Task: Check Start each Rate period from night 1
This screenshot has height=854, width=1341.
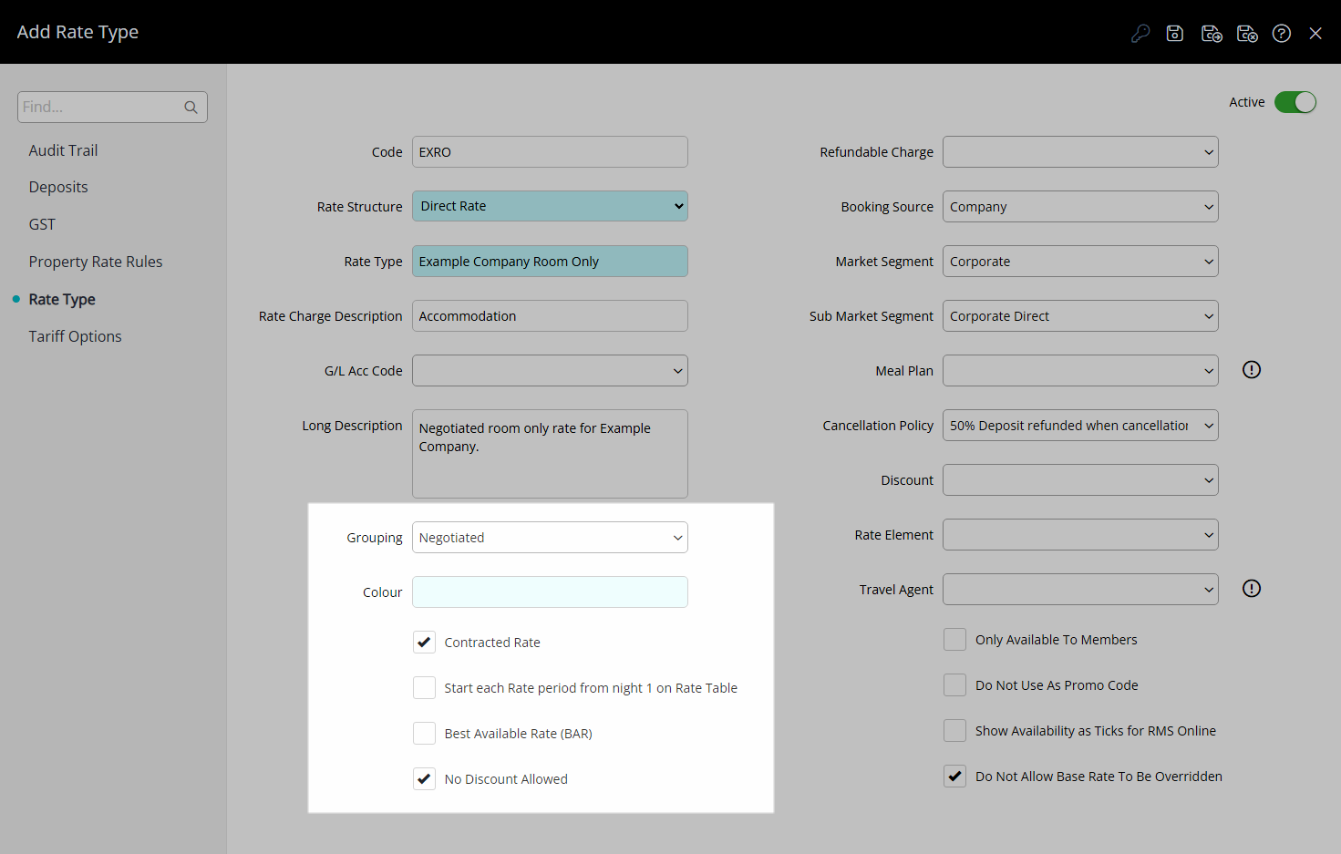Action: pos(424,688)
